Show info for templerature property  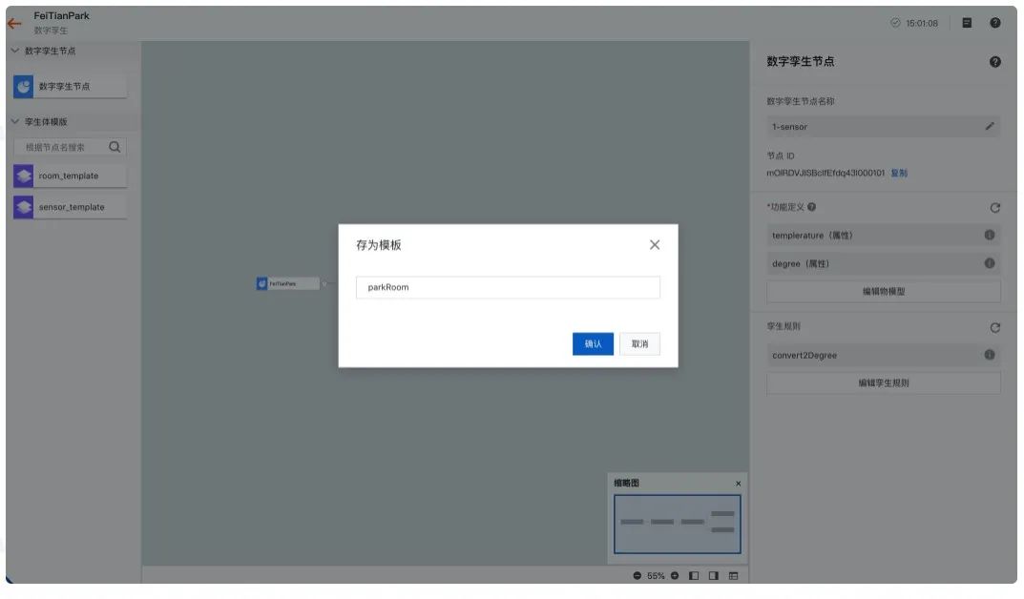990,235
